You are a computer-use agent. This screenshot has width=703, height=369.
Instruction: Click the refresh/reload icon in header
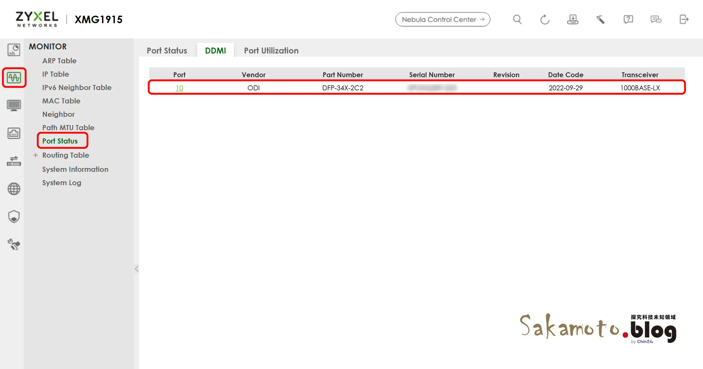545,19
